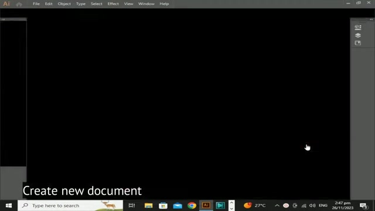The width and height of the screenshot is (375, 211).
Task: Open the File menu
Action: pyautogui.click(x=36, y=4)
